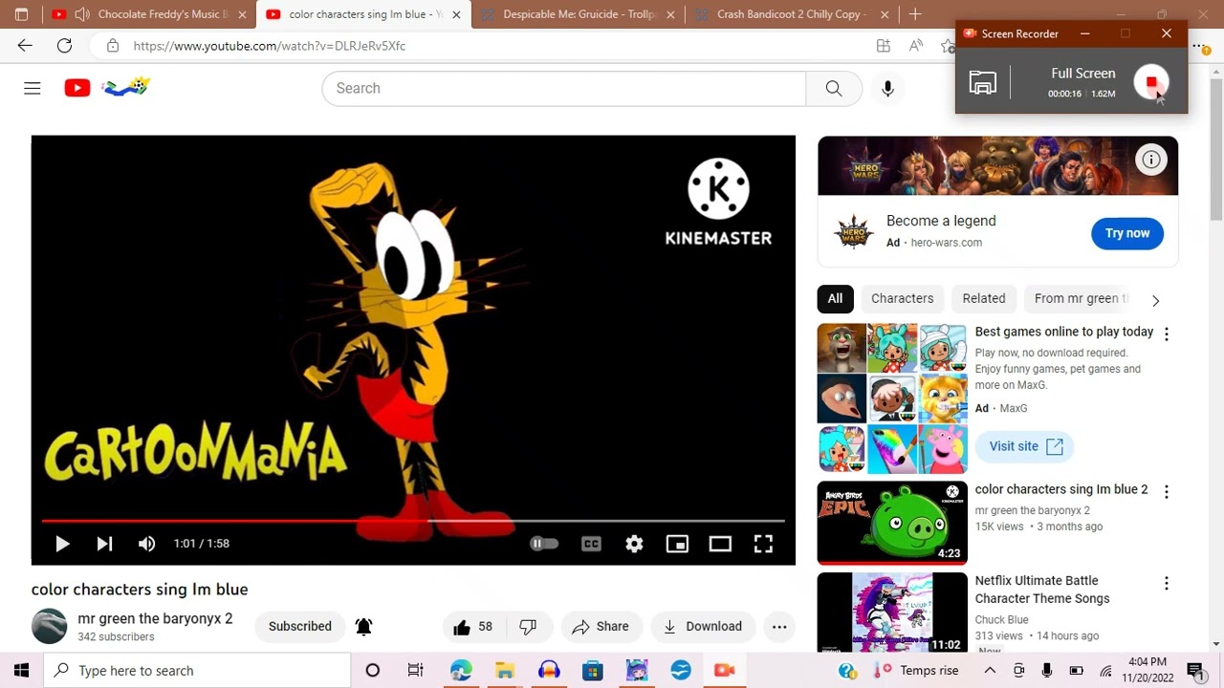Screen dimensions: 1224x688
Task: Switch to Crash Bandicoot 2 Chilly browser tab
Action: (792, 14)
